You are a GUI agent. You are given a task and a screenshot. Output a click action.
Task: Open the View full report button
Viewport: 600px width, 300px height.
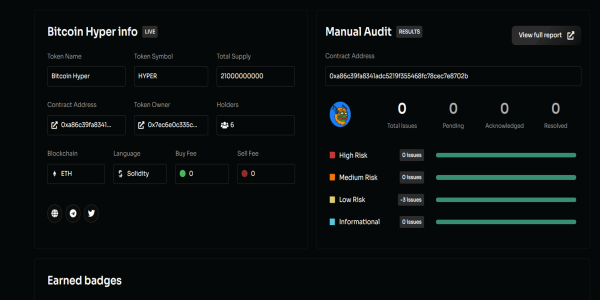[x=546, y=35]
